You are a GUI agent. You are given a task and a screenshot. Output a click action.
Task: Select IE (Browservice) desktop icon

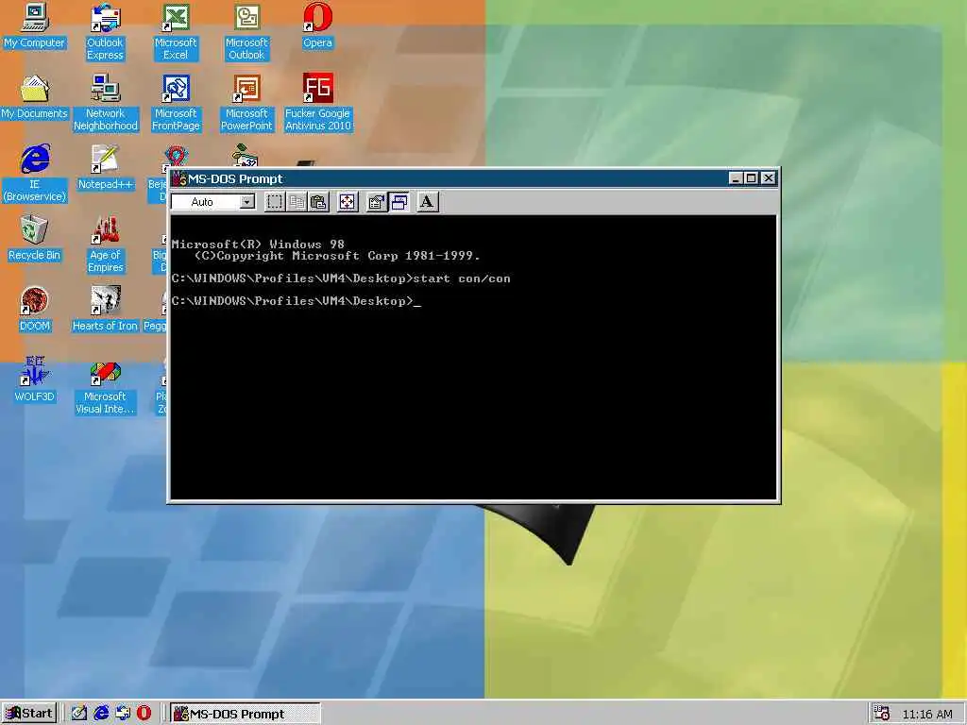point(35,174)
